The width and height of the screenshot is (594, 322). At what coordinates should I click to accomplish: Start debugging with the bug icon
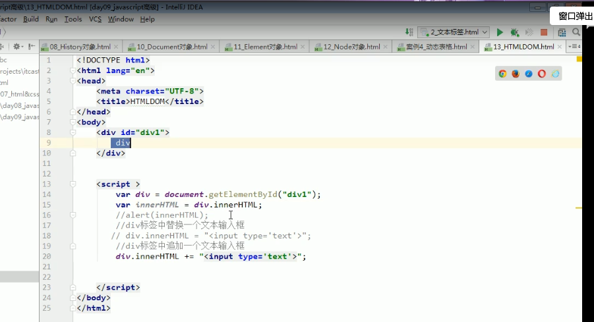coord(514,32)
